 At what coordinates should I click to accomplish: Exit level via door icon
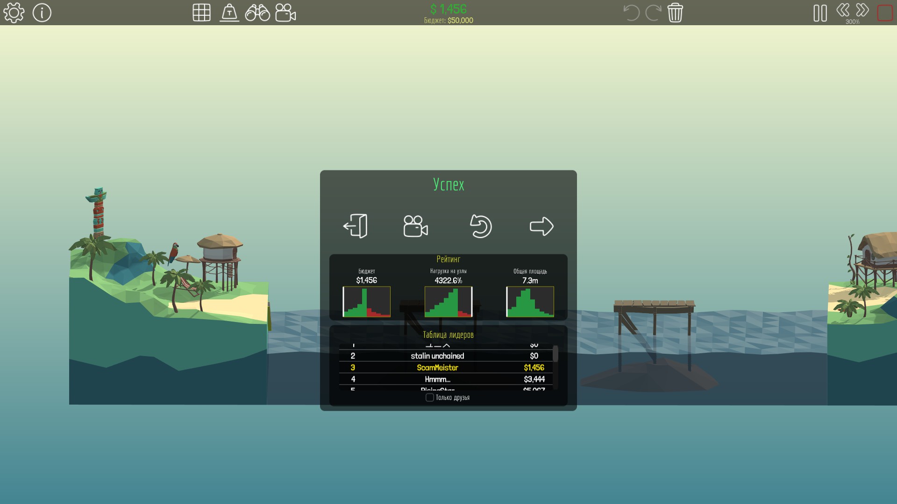click(x=356, y=226)
